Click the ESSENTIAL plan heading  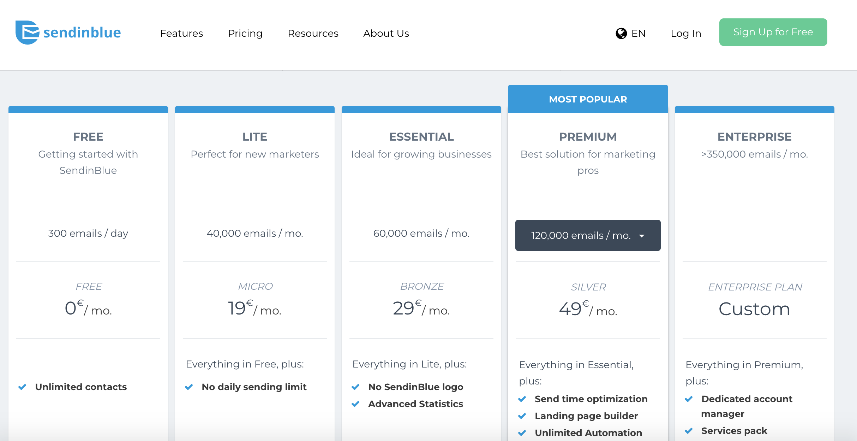(x=421, y=137)
